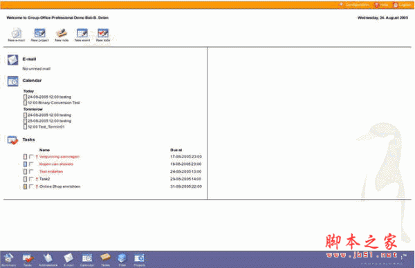Tick the checkbox for Online Shop einrichten
The image size is (415, 268).
click(31, 186)
